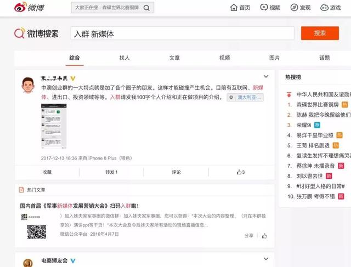Click 收藏 on the first post
351x267 pixels.
(x=47, y=172)
